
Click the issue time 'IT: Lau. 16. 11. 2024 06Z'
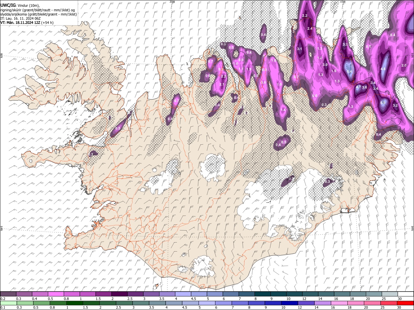click(x=20, y=18)
